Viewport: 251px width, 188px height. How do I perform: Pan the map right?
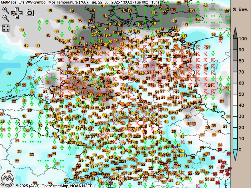point(21,13)
